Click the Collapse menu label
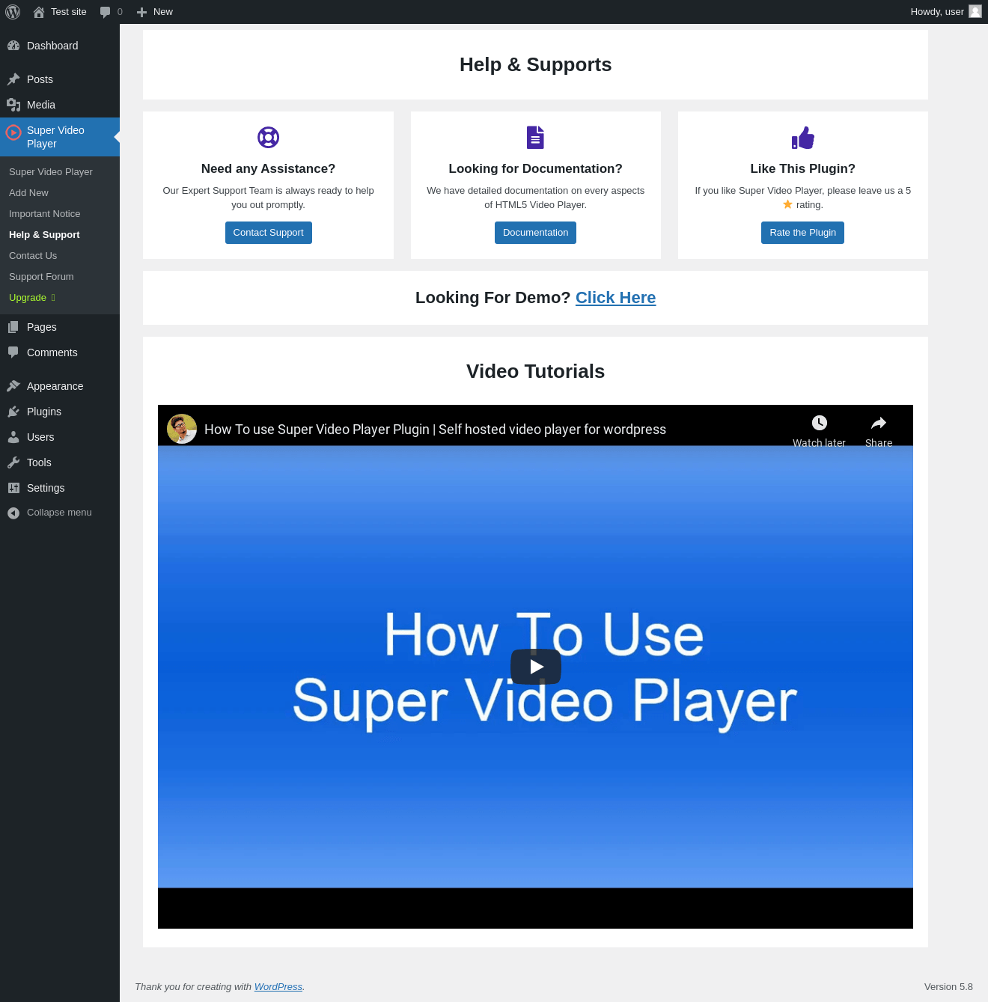 [x=59, y=513]
